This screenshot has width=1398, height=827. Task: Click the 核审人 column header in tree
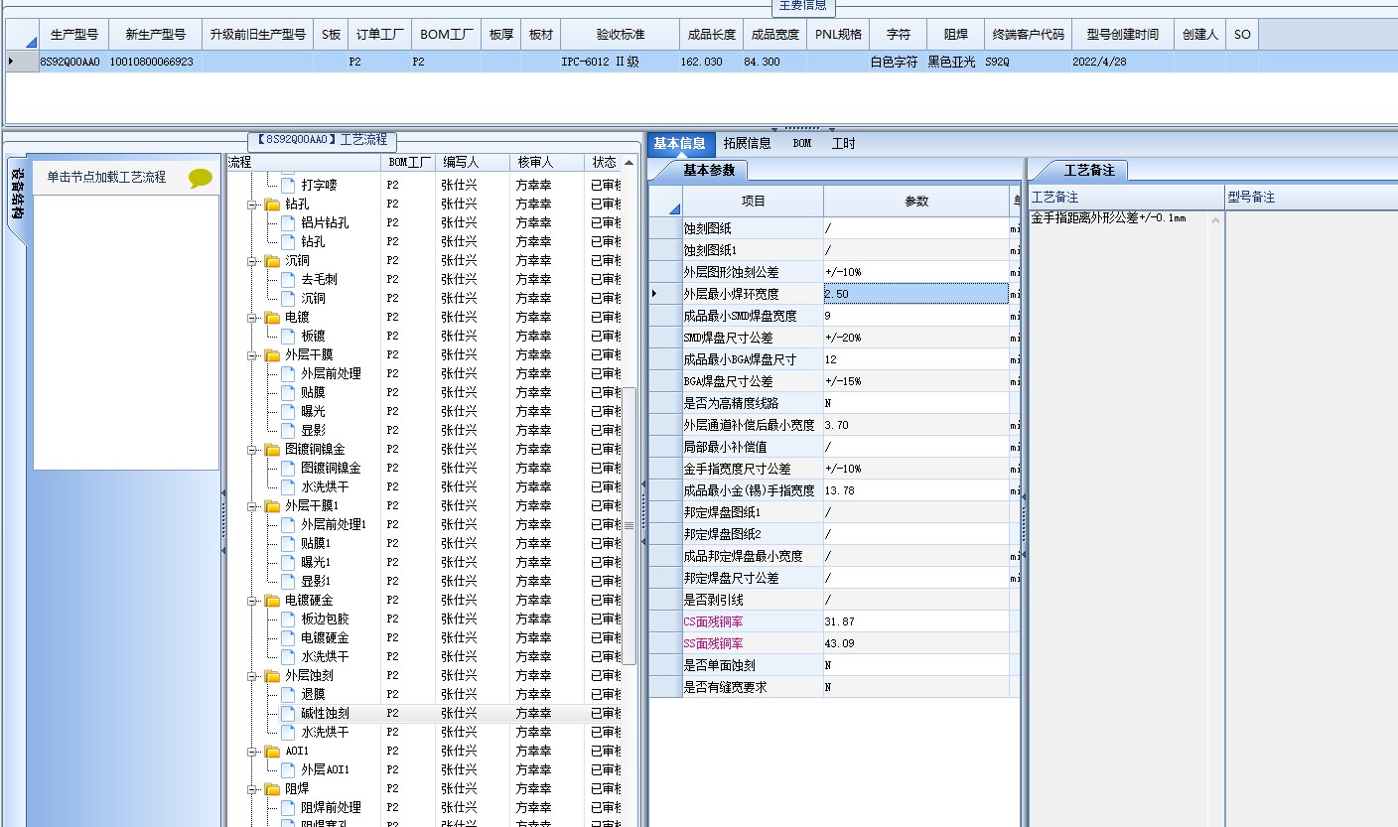pos(547,163)
